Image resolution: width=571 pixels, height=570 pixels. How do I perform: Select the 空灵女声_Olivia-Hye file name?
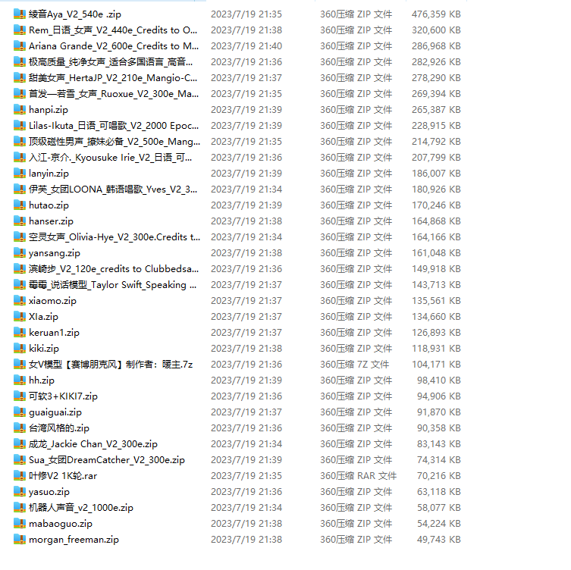tap(115, 237)
